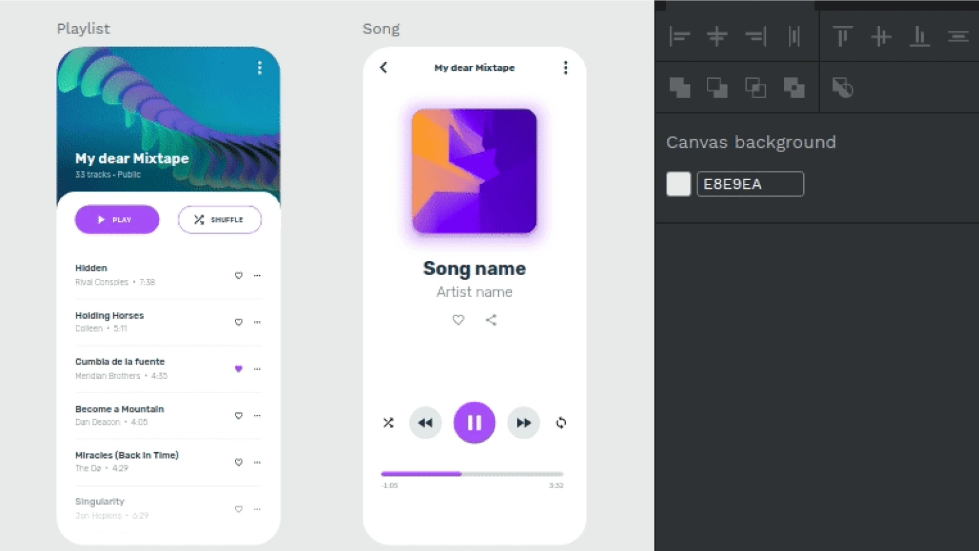Click share icon under Artist name
This screenshot has width=979, height=551.
tap(491, 320)
